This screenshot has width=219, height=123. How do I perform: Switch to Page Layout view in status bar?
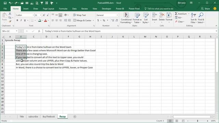coord(177,121)
